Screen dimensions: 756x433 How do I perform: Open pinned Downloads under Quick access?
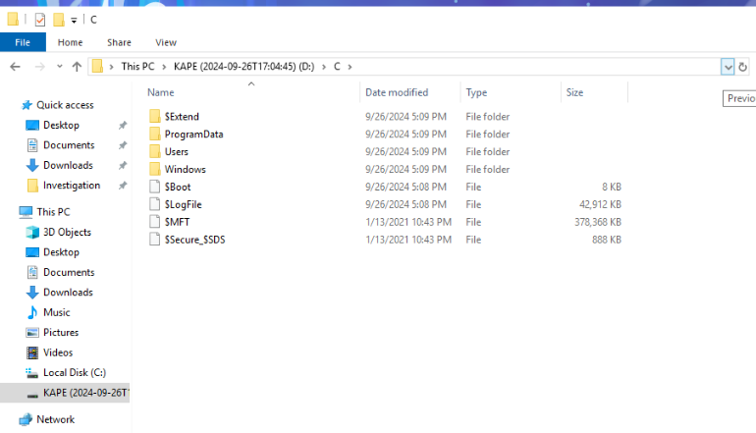coord(68,165)
